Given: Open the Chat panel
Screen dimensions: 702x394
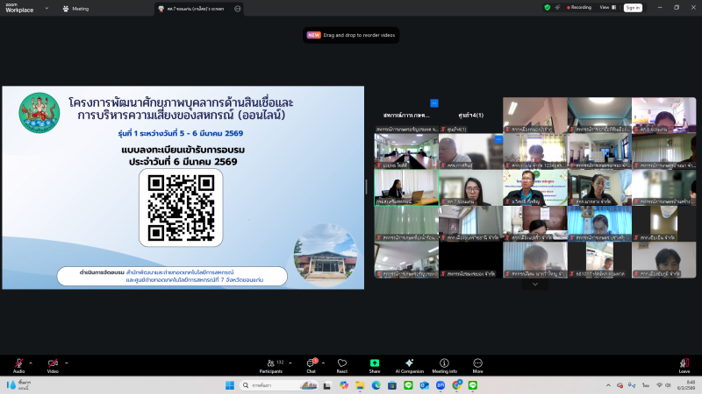Looking at the screenshot, I should coord(311,363).
